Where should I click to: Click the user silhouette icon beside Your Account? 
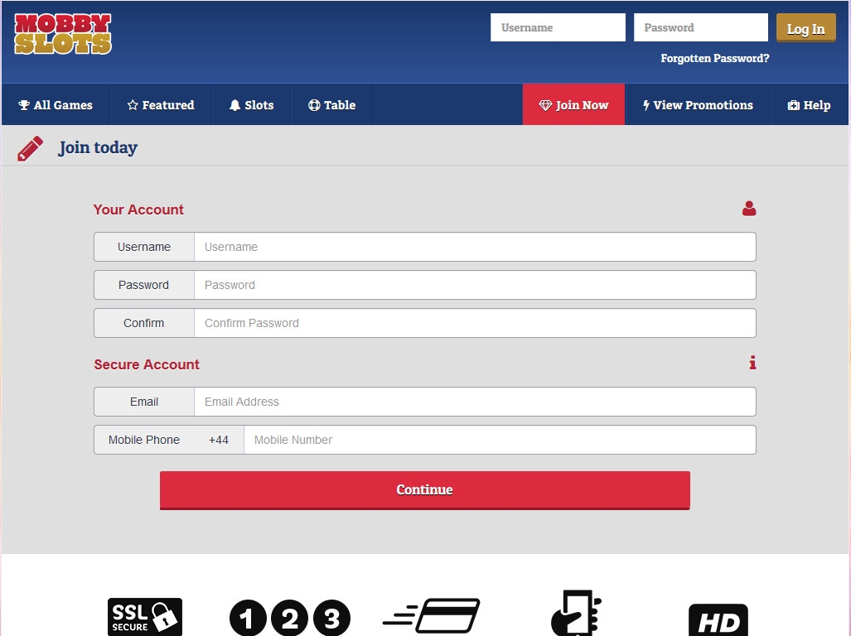tap(749, 209)
